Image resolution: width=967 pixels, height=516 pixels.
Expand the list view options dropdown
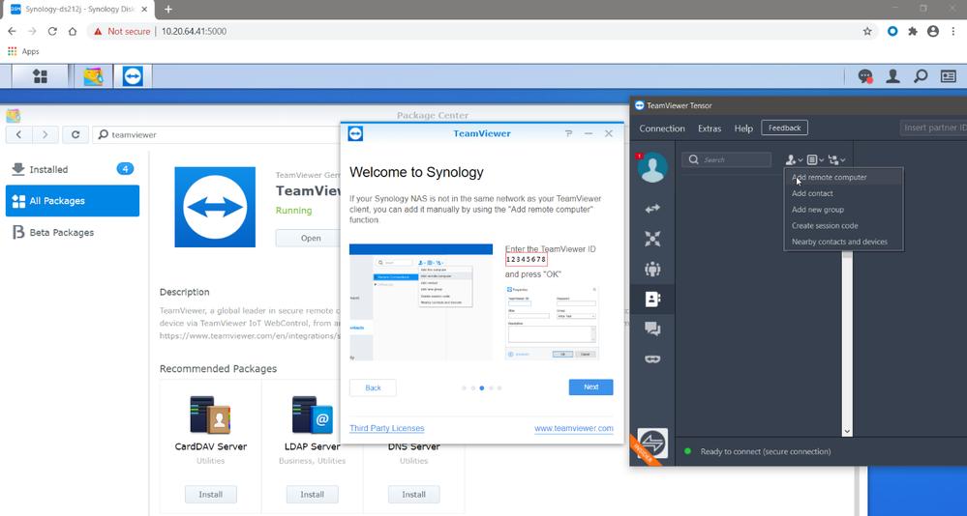point(815,160)
